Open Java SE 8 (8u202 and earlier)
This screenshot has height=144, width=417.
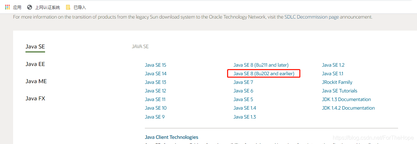click(264, 74)
